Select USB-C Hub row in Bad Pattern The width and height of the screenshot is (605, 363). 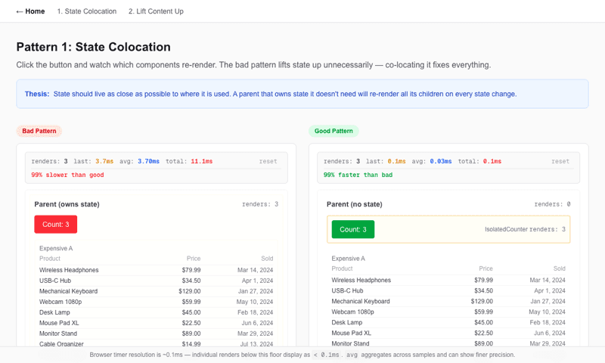pos(156,281)
